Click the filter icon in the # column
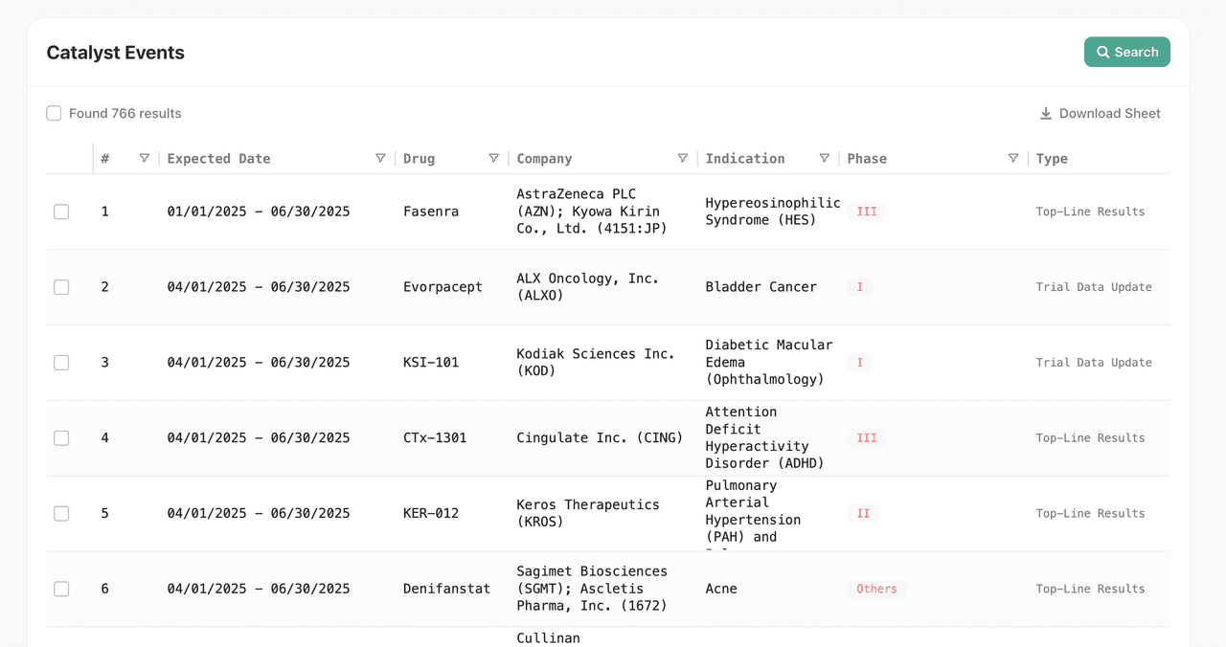This screenshot has width=1226, height=647. pos(145,159)
